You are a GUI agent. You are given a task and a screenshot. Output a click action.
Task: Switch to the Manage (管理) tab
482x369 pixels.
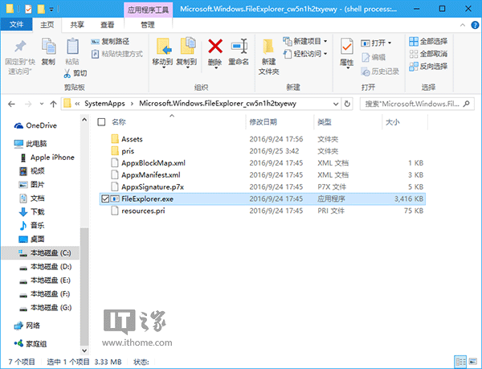(148, 25)
